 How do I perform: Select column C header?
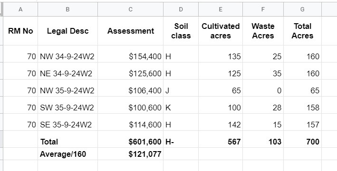pos(130,9)
